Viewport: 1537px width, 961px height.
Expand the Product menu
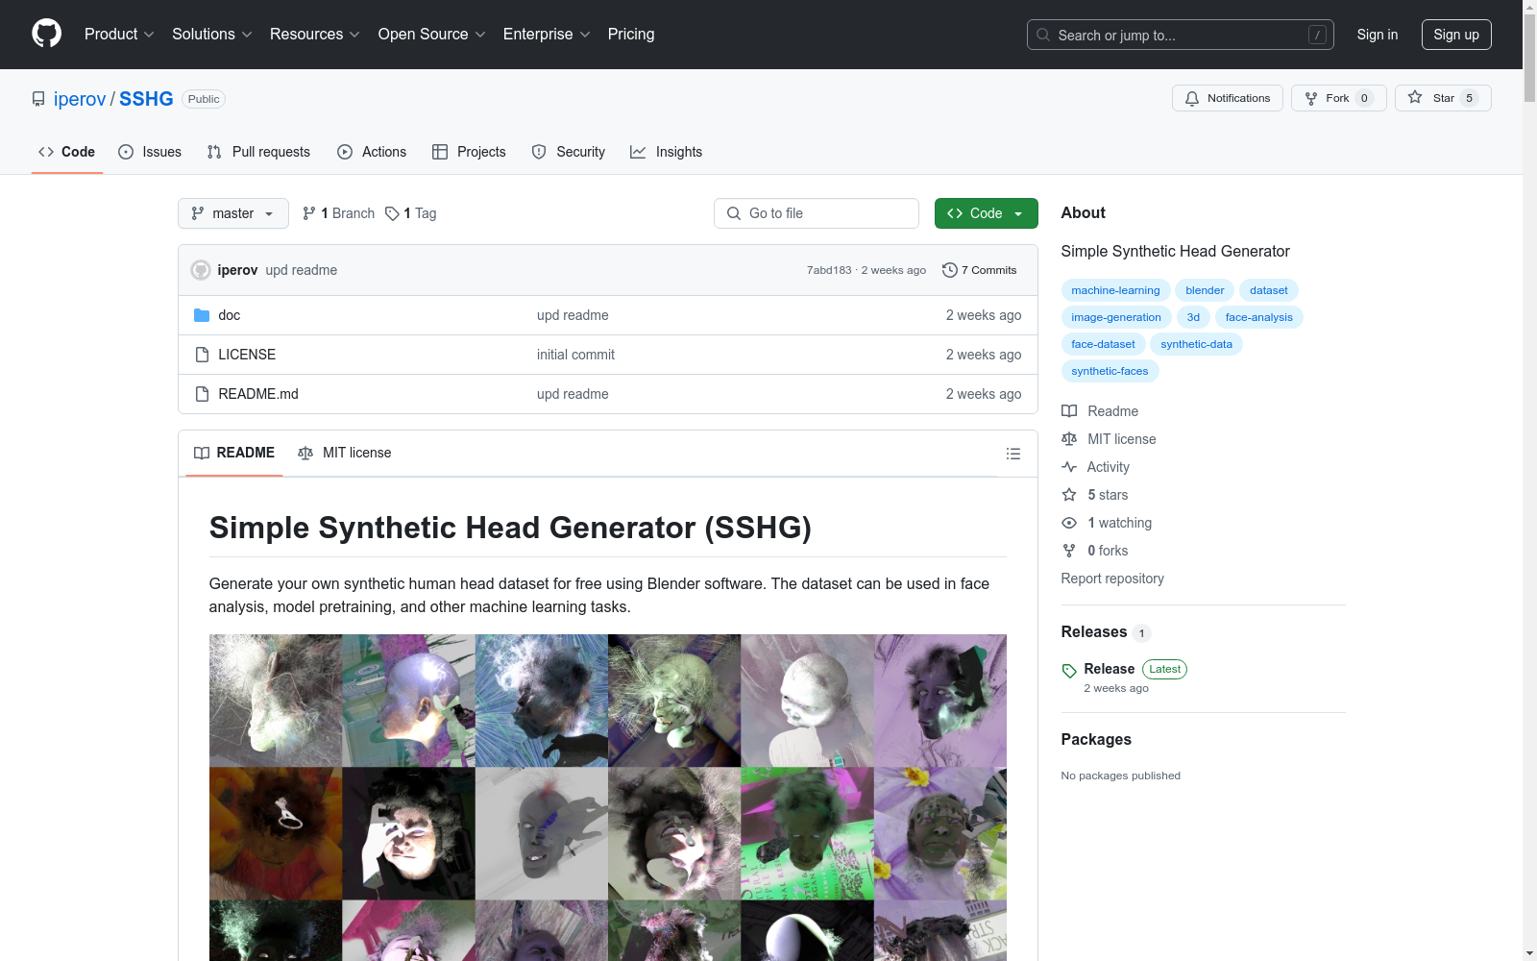[x=119, y=35]
